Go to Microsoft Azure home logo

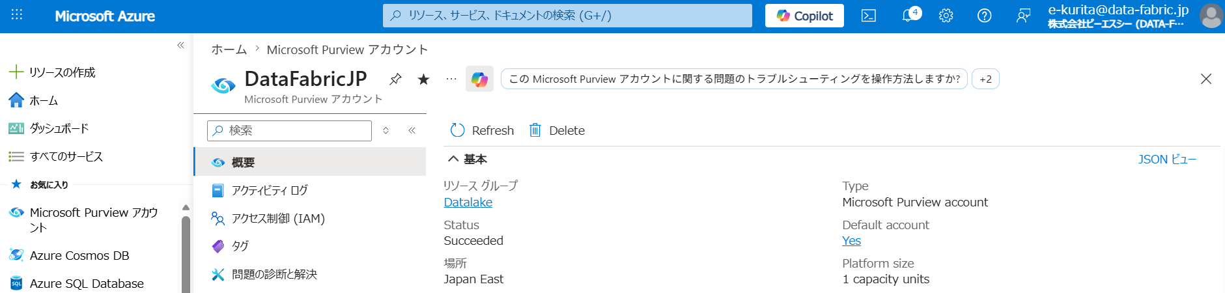click(105, 16)
